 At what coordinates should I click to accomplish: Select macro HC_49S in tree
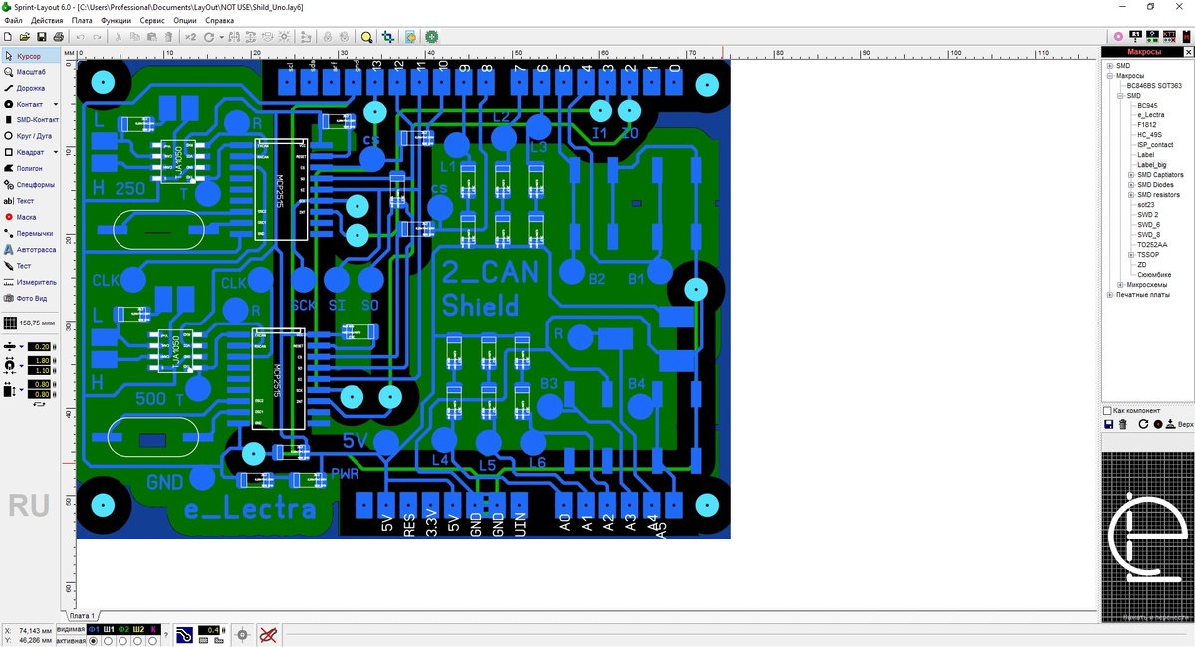tap(1149, 134)
